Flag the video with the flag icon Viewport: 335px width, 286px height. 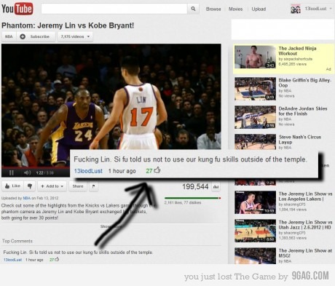pos(94,186)
